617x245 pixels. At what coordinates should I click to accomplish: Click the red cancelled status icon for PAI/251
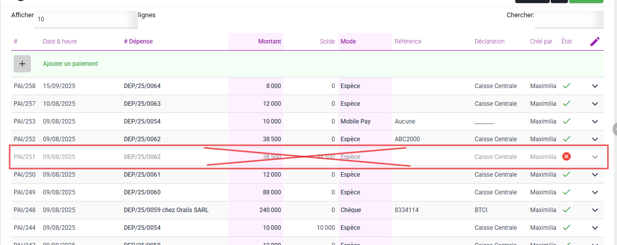[x=567, y=157]
